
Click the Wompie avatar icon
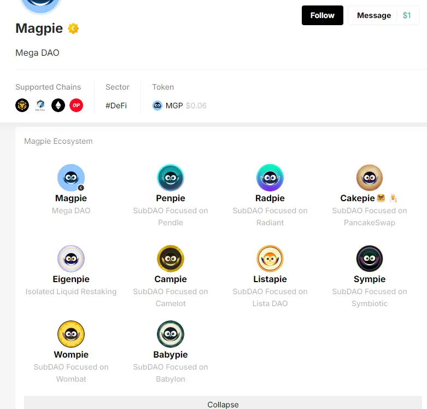click(x=71, y=334)
